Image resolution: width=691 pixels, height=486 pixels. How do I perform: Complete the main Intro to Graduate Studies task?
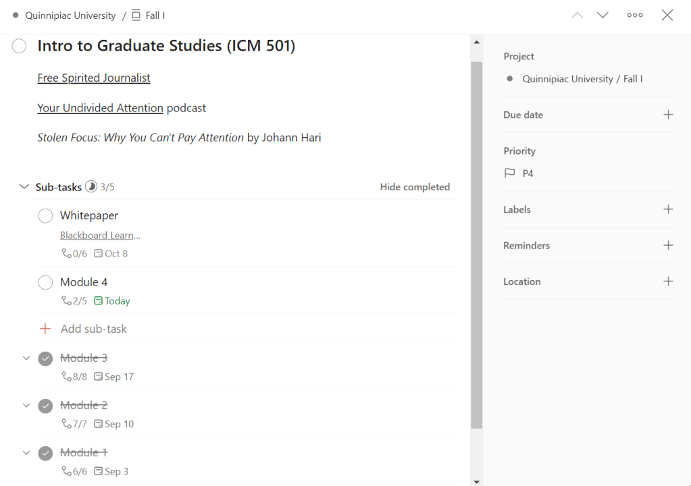(19, 46)
